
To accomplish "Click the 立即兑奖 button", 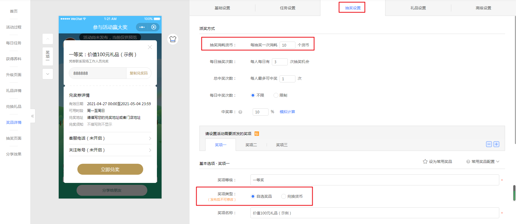I will (110, 169).
